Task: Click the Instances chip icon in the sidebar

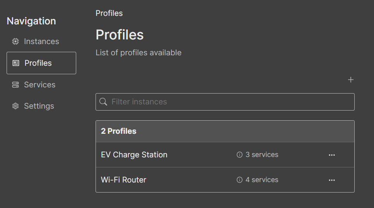Action: click(15, 41)
